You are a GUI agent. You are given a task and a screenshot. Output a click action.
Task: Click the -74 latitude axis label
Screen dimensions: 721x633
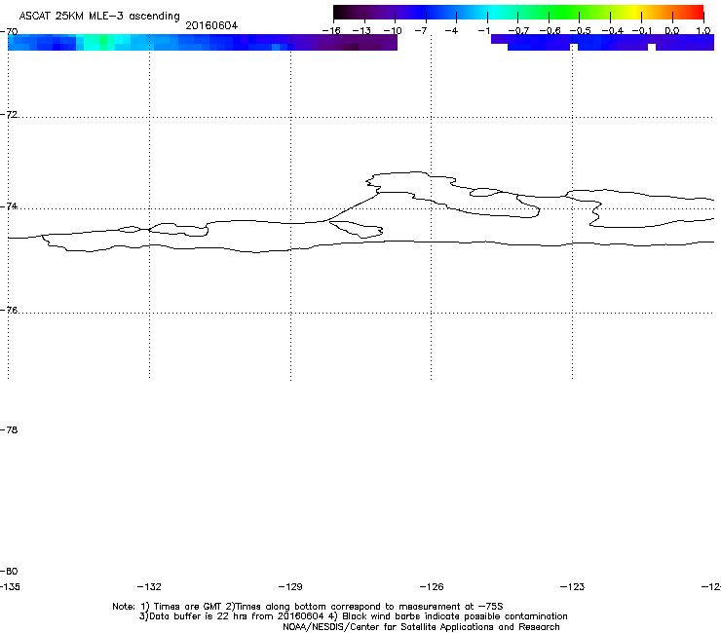pos(9,206)
